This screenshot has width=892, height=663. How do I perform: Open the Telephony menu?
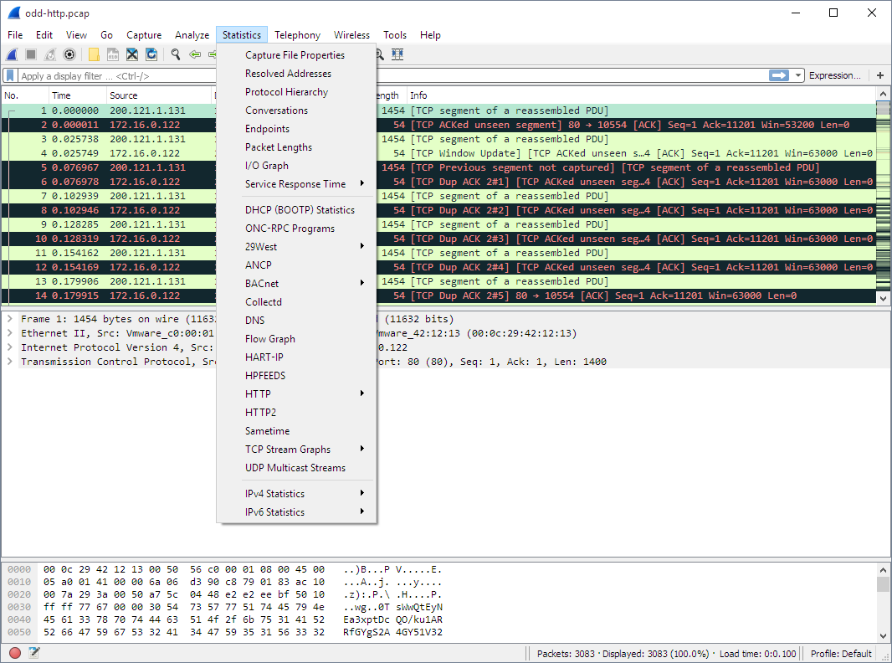(x=297, y=35)
